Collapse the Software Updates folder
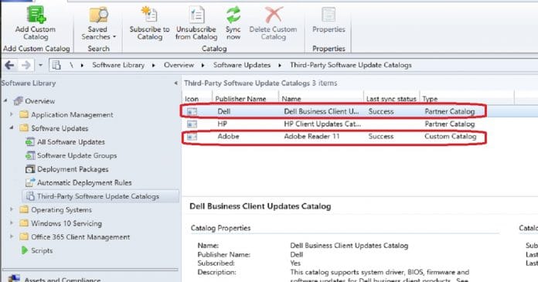538x282 pixels. click(12, 128)
